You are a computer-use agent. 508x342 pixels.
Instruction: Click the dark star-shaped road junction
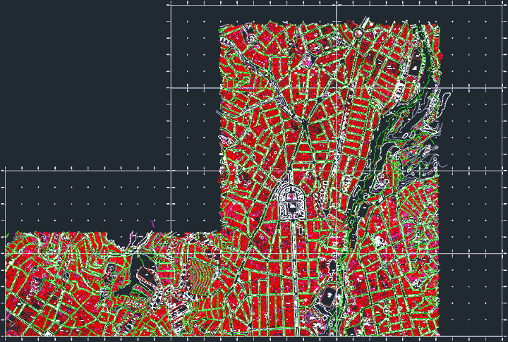tap(305, 123)
